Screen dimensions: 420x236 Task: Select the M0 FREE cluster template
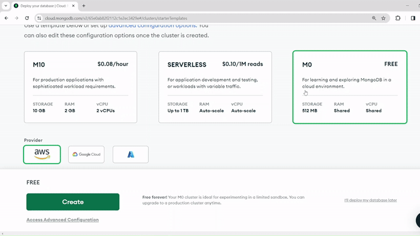[349, 87]
